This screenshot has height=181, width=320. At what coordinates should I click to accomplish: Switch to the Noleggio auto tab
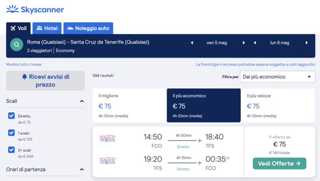point(88,28)
